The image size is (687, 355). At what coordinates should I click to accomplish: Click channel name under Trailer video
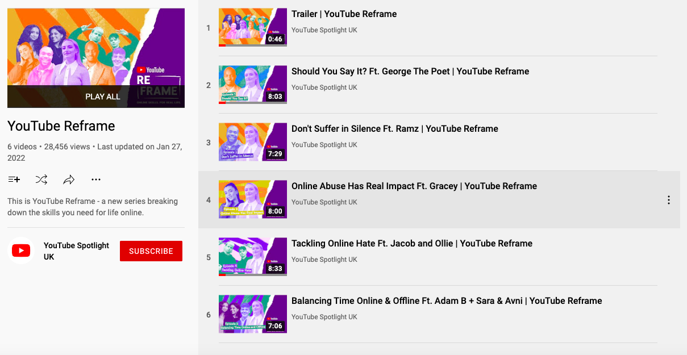(x=324, y=30)
